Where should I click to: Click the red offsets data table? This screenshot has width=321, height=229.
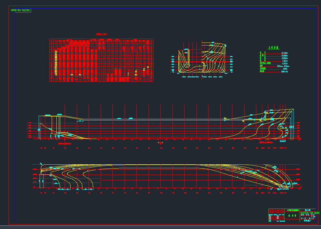101,60
